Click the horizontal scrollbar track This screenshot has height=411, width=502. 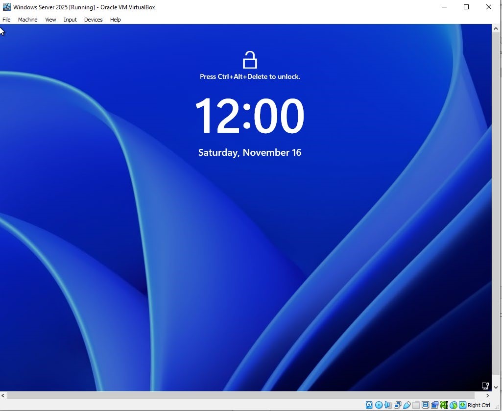[x=245, y=395]
